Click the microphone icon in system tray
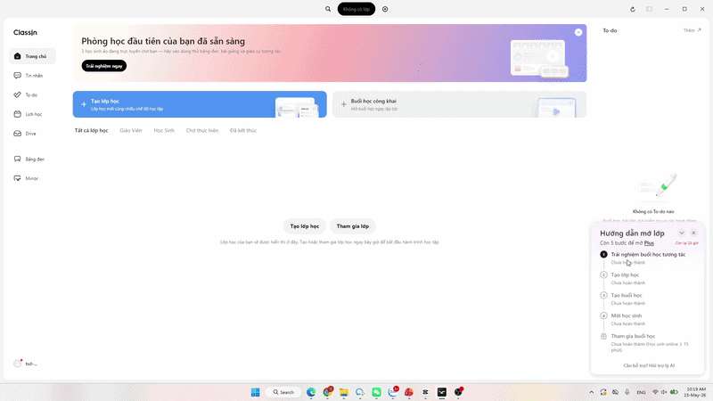The width and height of the screenshot is (713, 401). [x=627, y=392]
